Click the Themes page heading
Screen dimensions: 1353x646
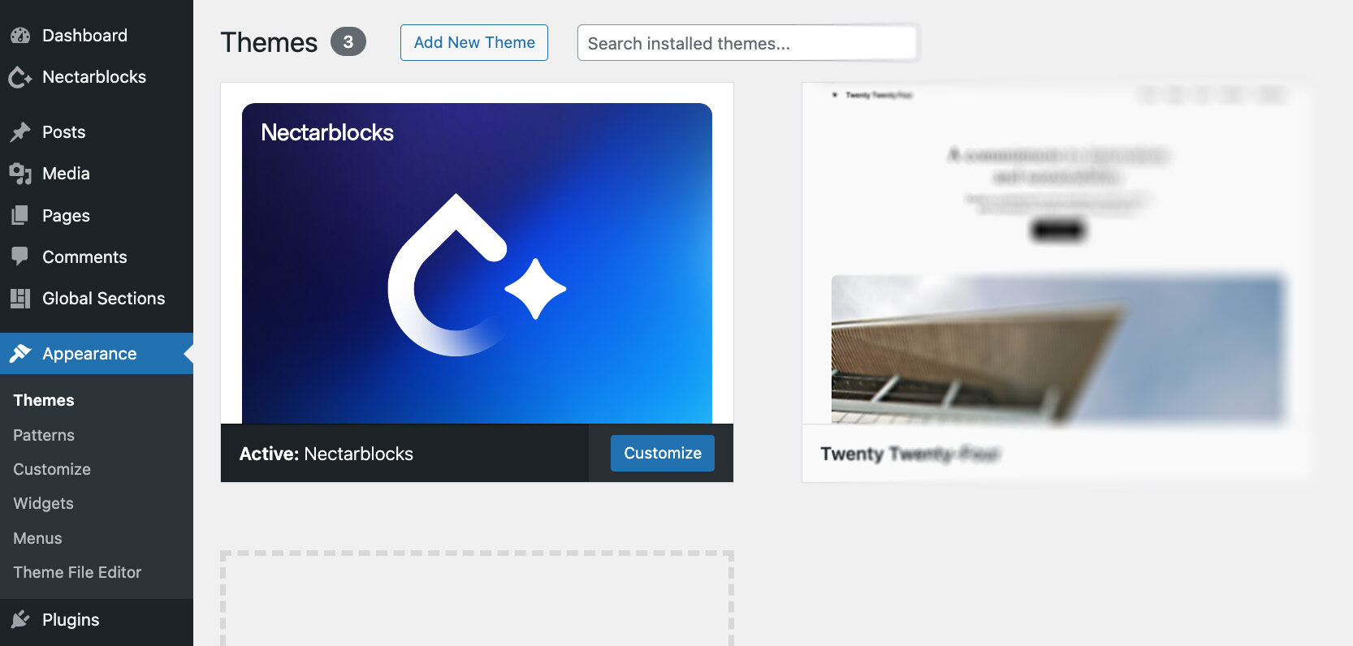[x=269, y=42]
